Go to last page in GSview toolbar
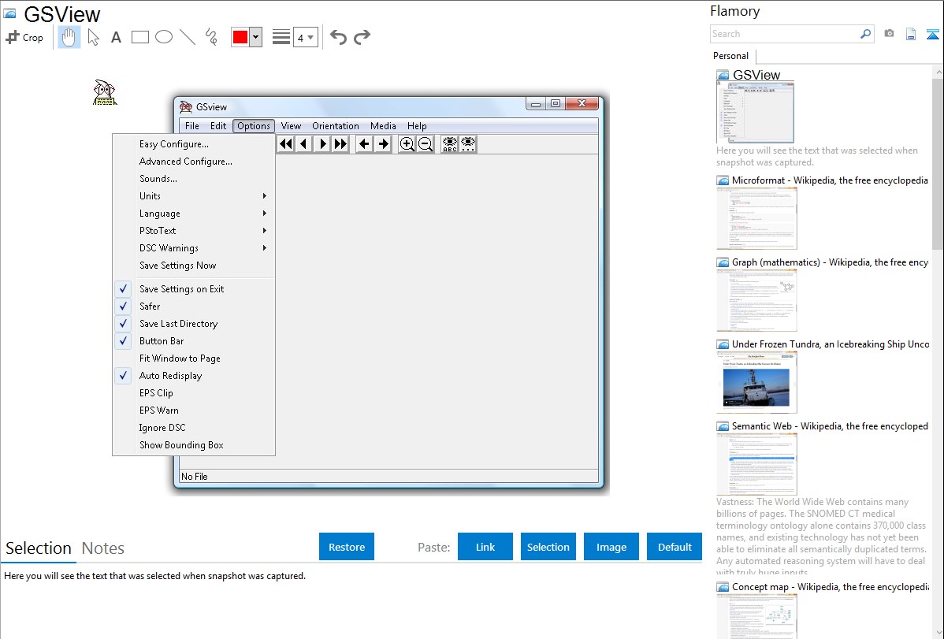944x639 pixels. click(340, 144)
